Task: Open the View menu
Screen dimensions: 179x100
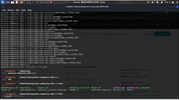Action: (x=23, y=10)
